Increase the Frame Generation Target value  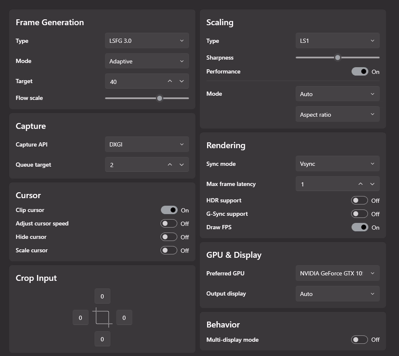point(170,81)
